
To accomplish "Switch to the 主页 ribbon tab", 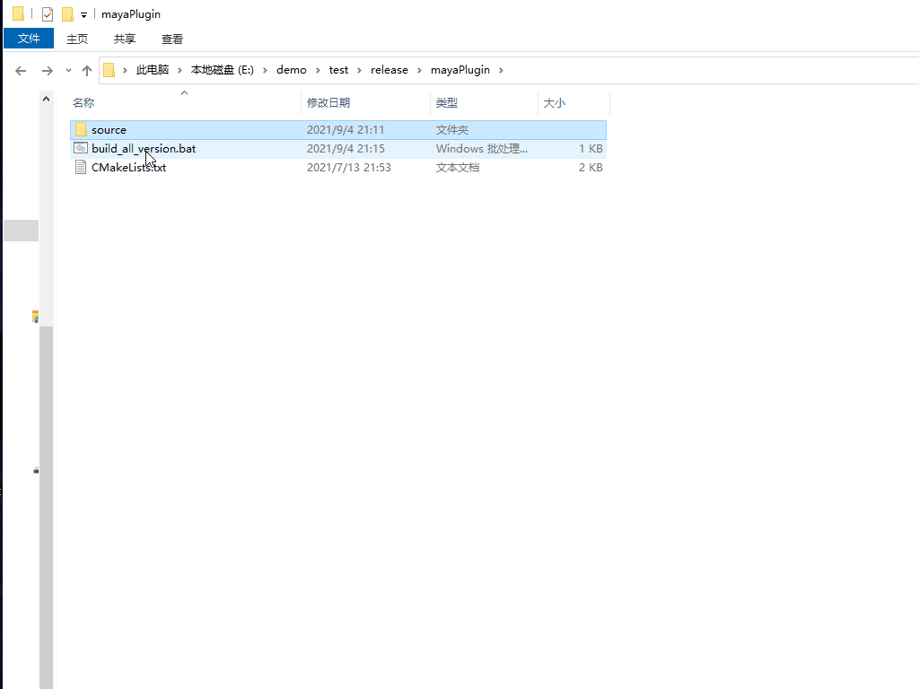I will 77,39.
